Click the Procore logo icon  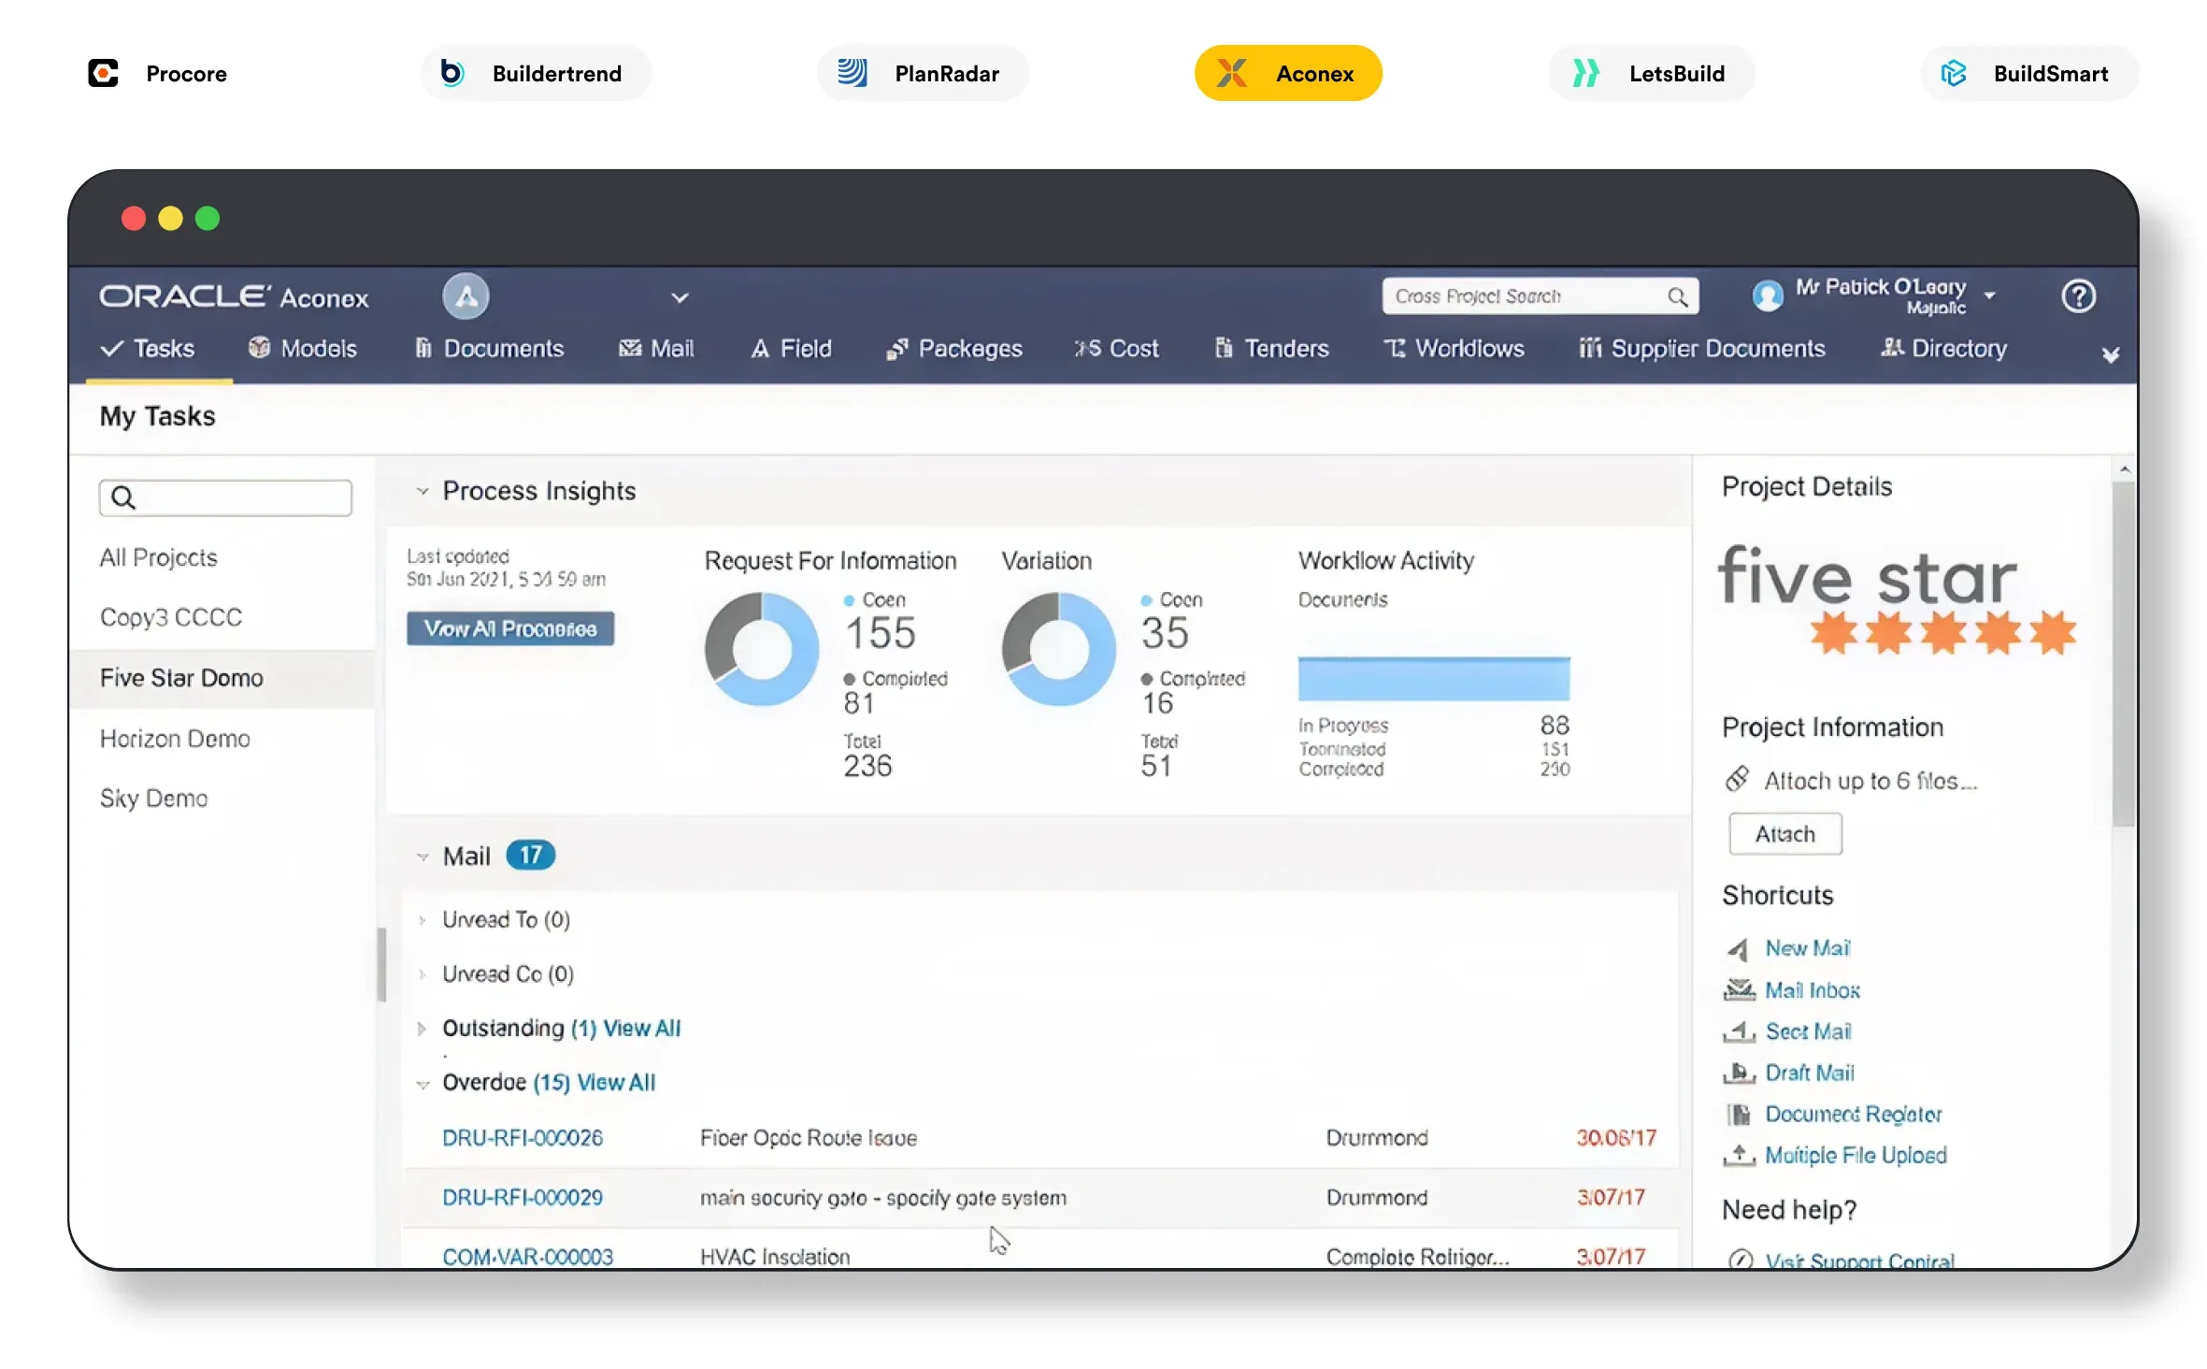pos(103,73)
